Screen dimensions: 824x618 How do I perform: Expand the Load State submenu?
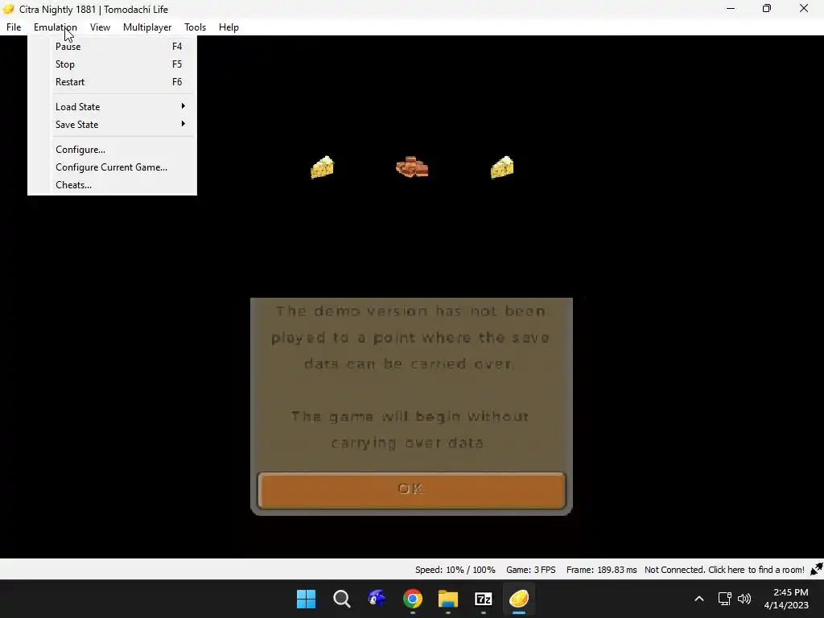[112, 107]
